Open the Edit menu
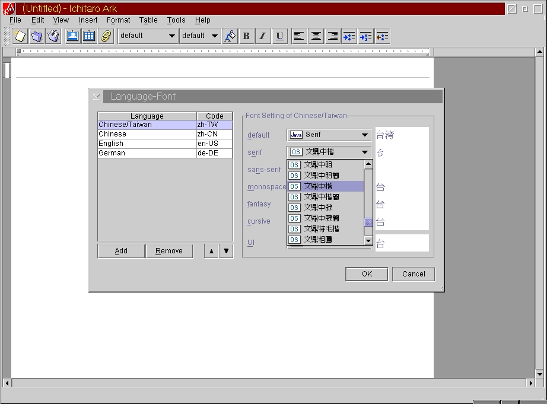This screenshot has width=547, height=404. pyautogui.click(x=38, y=20)
